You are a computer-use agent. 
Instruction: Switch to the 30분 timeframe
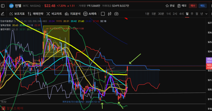[161, 14]
